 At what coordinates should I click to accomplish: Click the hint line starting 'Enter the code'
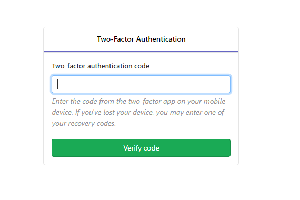tap(139, 101)
